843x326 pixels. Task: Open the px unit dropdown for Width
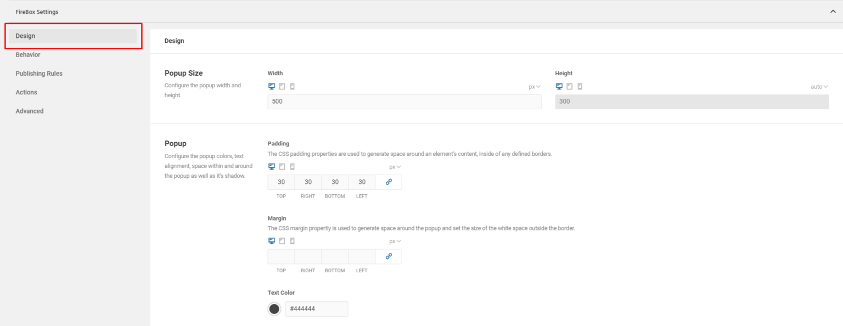point(533,86)
